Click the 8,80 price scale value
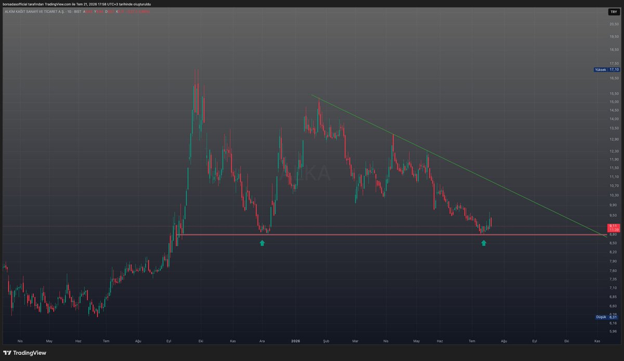The image size is (624, 361). pos(614,235)
